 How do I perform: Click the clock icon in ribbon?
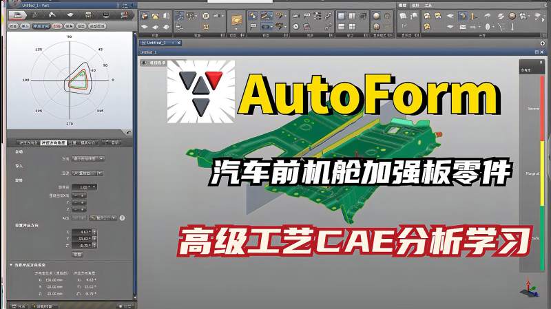(296, 26)
